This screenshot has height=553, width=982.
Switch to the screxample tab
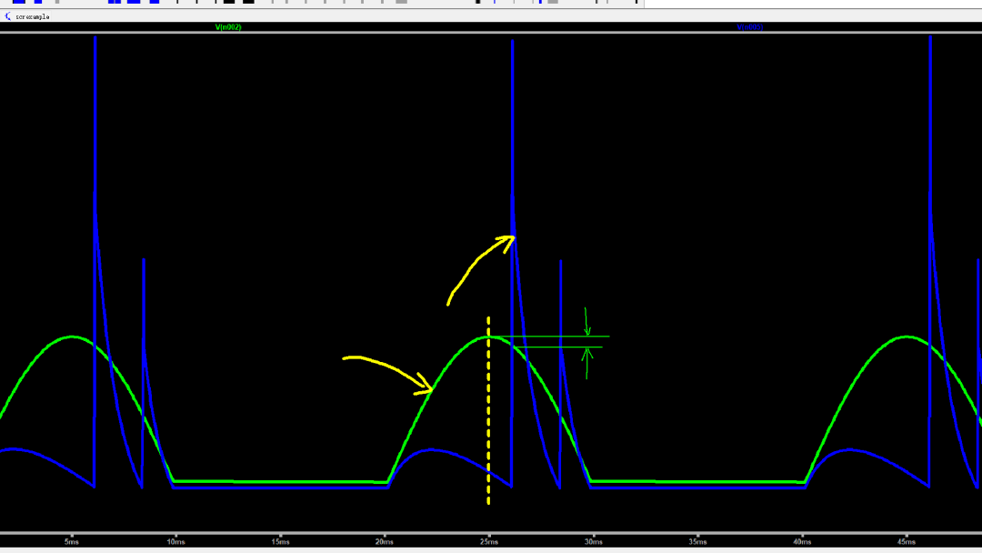[x=31, y=16]
